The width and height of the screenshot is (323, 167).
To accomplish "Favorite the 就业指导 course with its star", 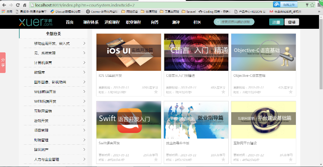I will [x=223, y=159].
